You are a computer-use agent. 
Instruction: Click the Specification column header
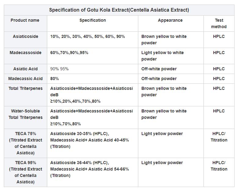pyautogui.click(x=93, y=20)
